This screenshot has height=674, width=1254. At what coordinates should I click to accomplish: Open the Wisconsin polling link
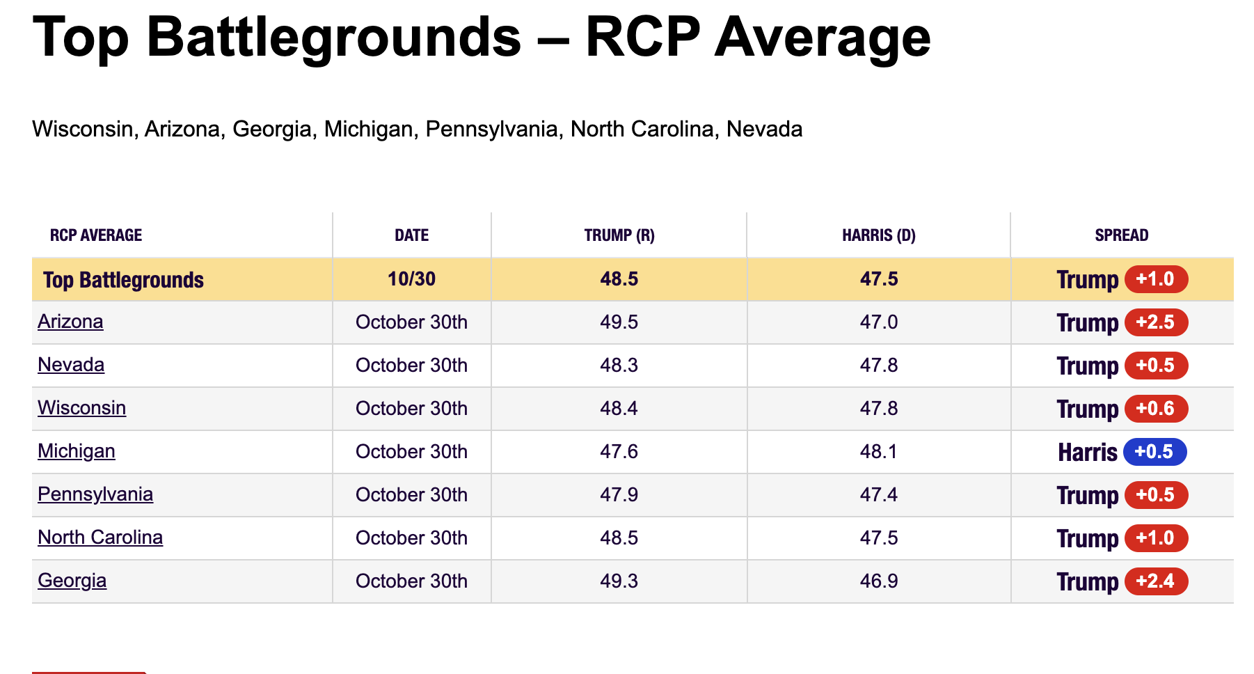click(81, 408)
